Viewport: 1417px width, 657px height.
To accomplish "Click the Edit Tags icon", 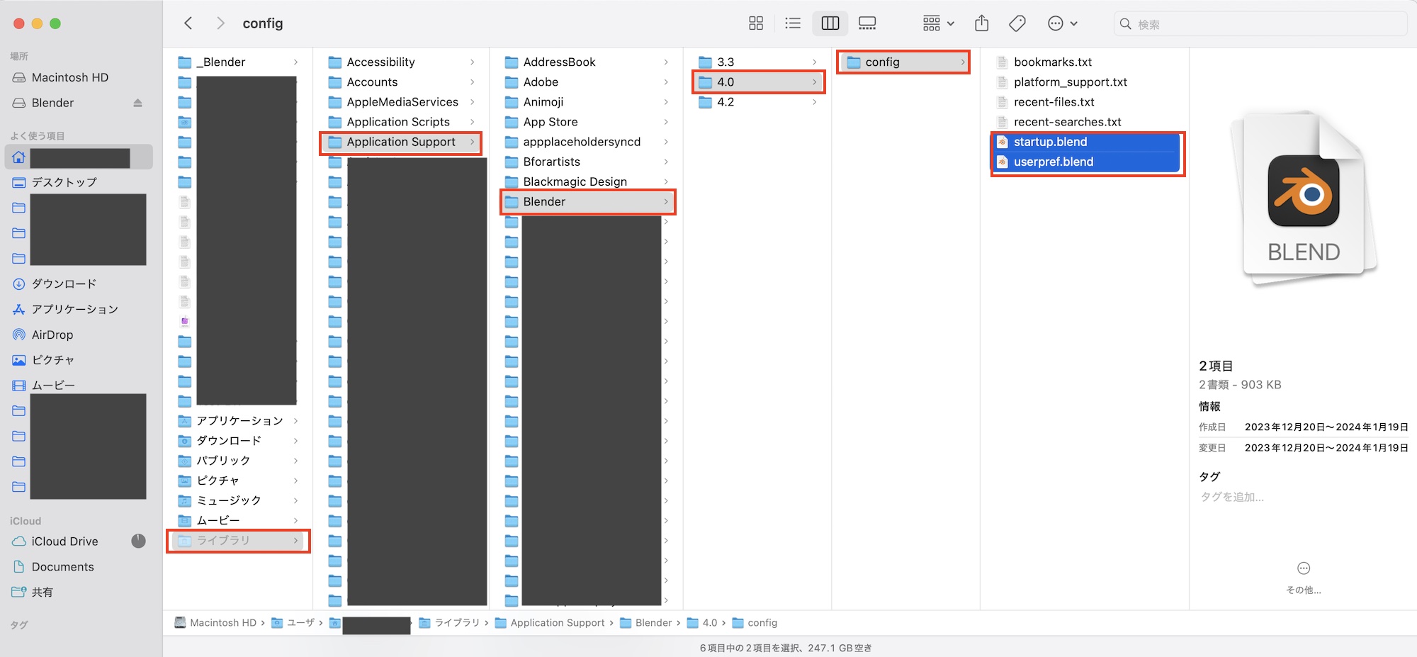I will pos(1017,23).
